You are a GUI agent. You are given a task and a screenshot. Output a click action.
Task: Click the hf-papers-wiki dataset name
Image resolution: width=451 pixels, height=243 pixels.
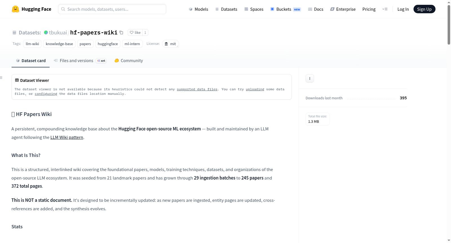(x=94, y=32)
